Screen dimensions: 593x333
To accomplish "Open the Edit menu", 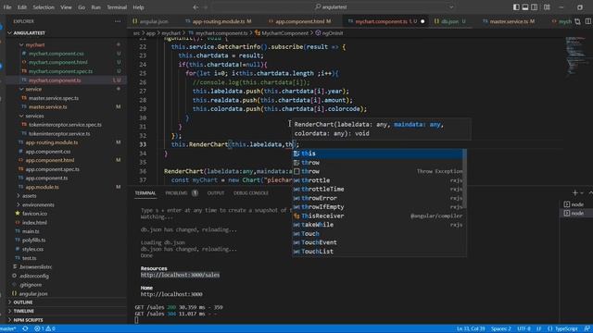I will [22, 7].
